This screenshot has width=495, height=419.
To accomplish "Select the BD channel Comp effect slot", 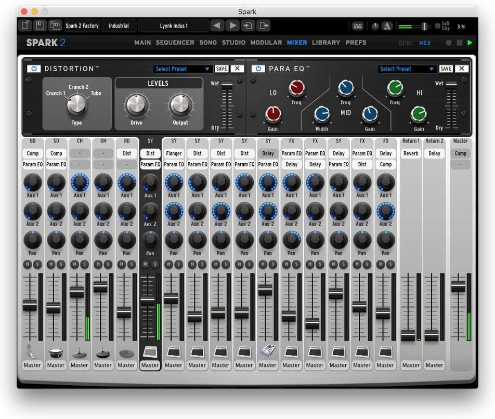I will pyautogui.click(x=33, y=153).
